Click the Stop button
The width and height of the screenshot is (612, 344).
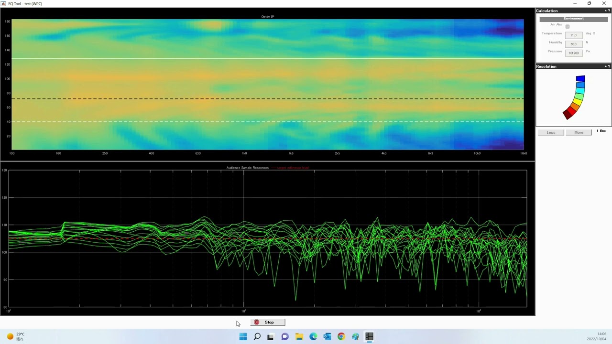point(269,322)
